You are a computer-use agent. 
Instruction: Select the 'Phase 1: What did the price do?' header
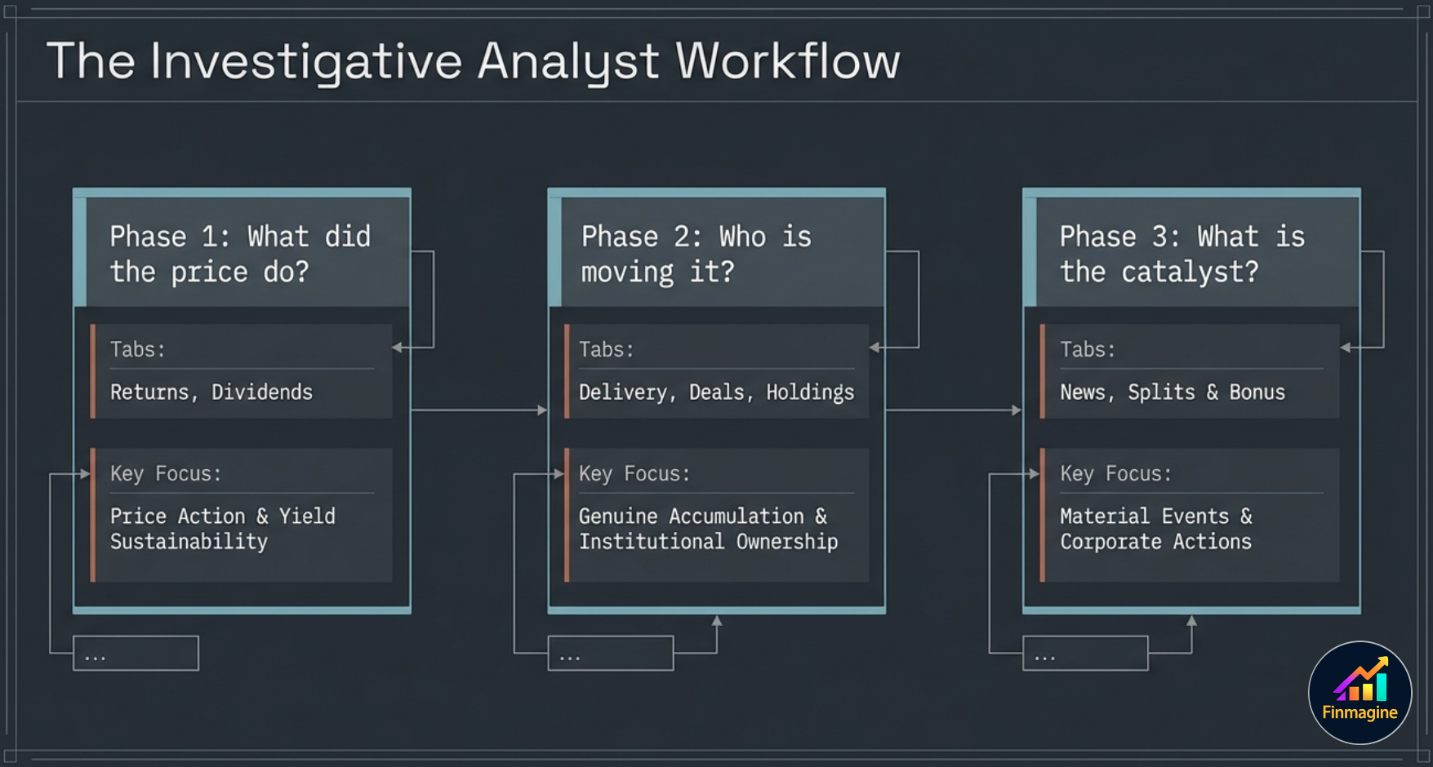[243, 254]
